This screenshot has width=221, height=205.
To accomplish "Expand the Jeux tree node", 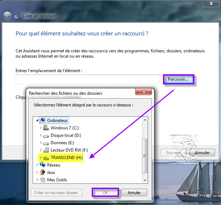I will (37, 172).
